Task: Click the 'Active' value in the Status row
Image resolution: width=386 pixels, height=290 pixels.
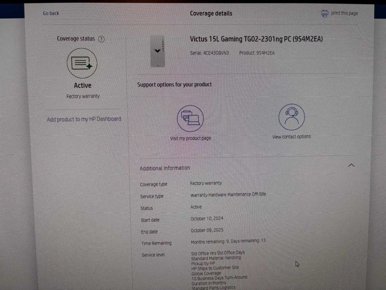Action: coord(196,207)
